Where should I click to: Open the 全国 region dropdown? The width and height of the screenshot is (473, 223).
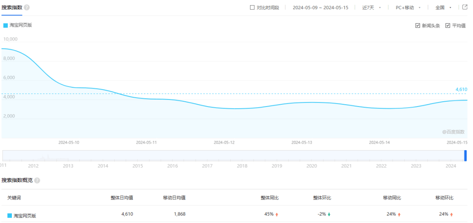pos(443,7)
